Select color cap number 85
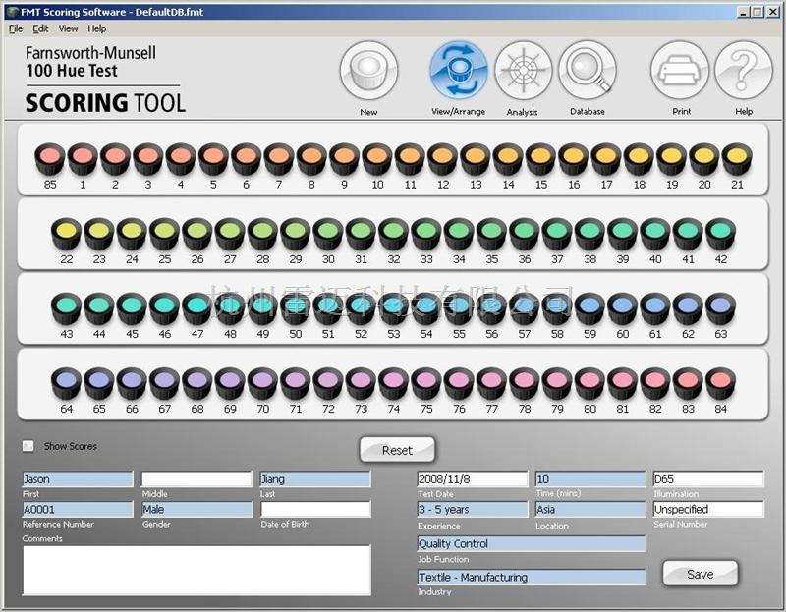The image size is (786, 612). tap(50, 159)
